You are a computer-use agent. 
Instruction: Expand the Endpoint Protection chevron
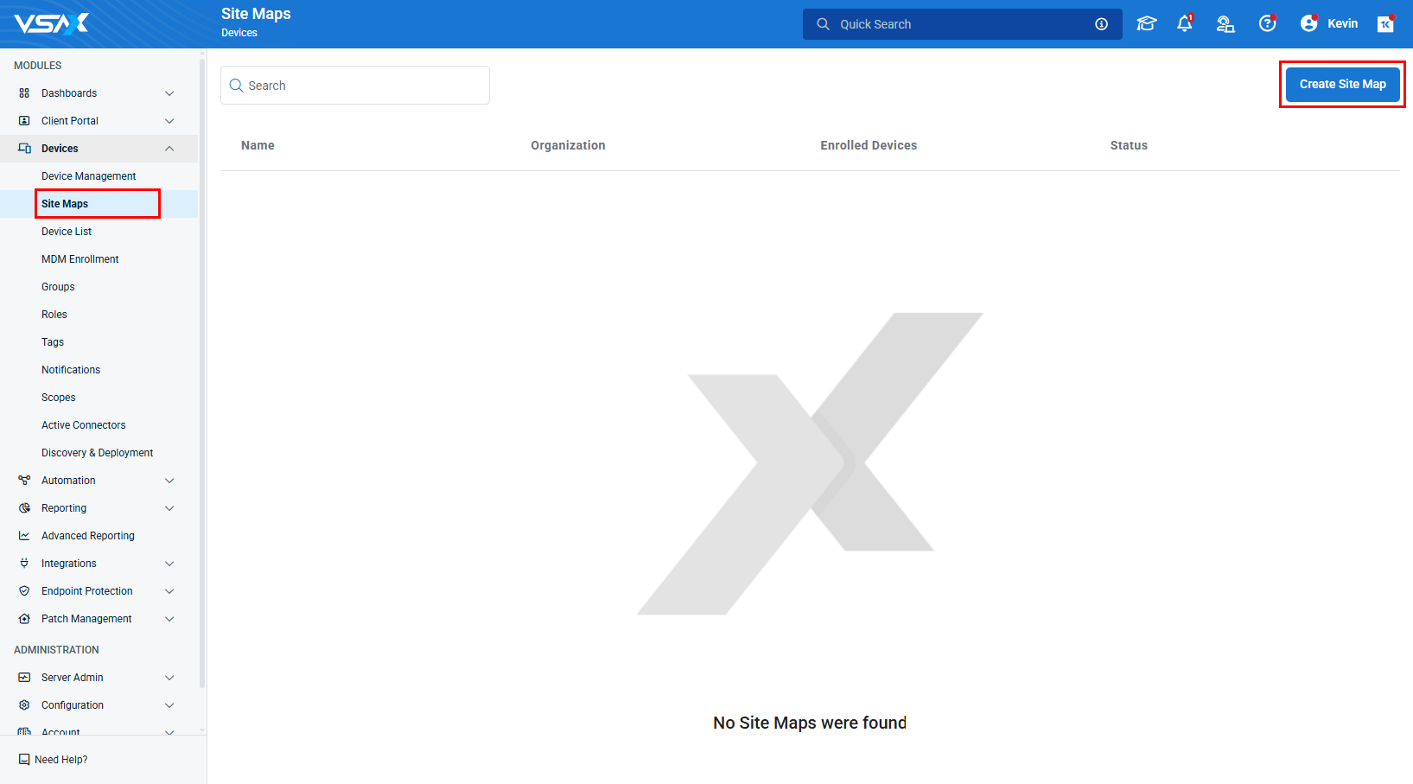click(169, 591)
